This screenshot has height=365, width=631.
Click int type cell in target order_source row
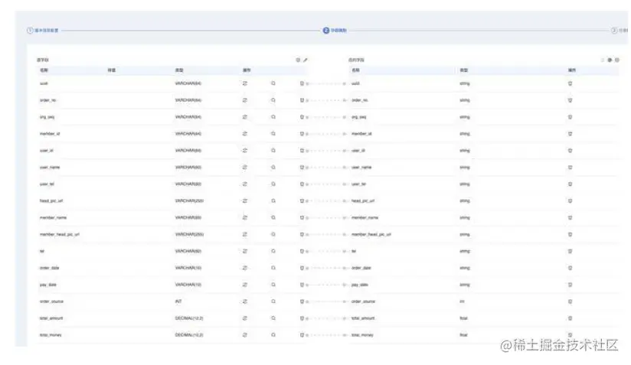point(462,301)
